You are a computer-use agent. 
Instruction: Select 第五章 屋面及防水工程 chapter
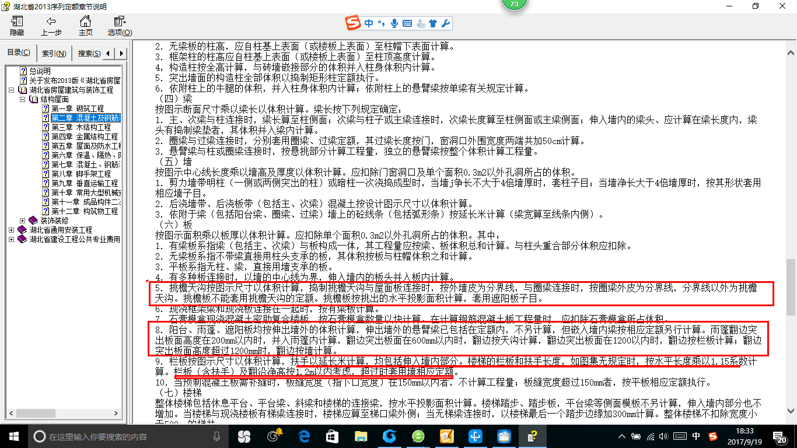[x=86, y=146]
